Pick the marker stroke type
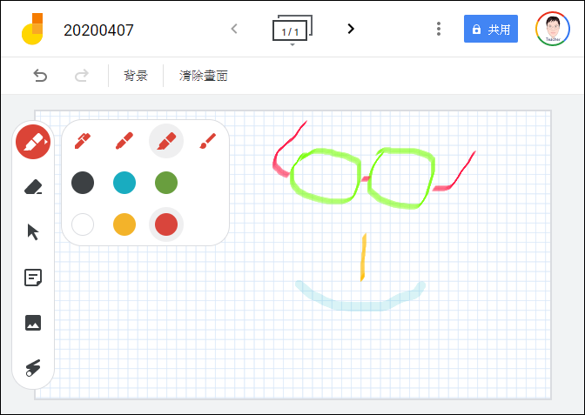Screen dimensions: 585x415 [x=124, y=141]
